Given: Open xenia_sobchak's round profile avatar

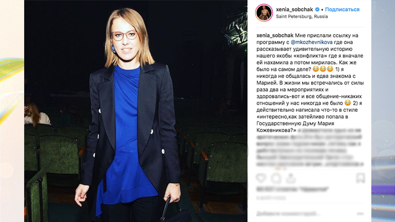Looking at the screenshot, I should [264, 13].
